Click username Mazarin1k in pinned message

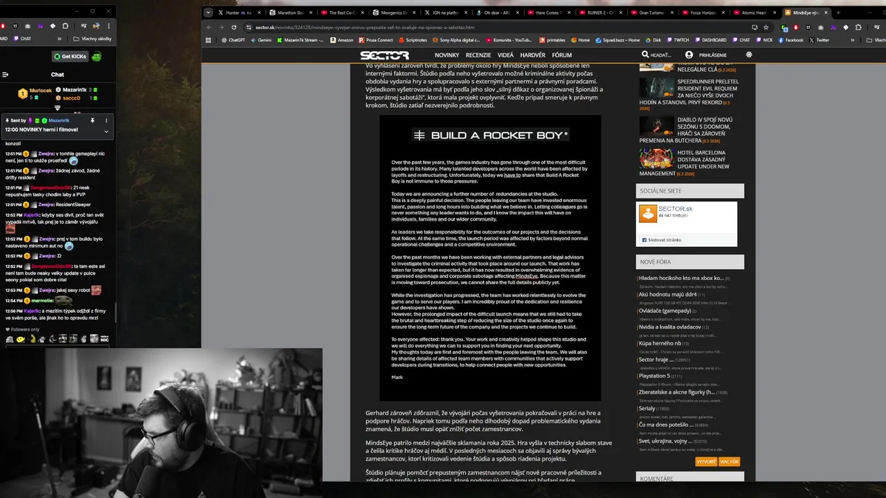[x=59, y=120]
